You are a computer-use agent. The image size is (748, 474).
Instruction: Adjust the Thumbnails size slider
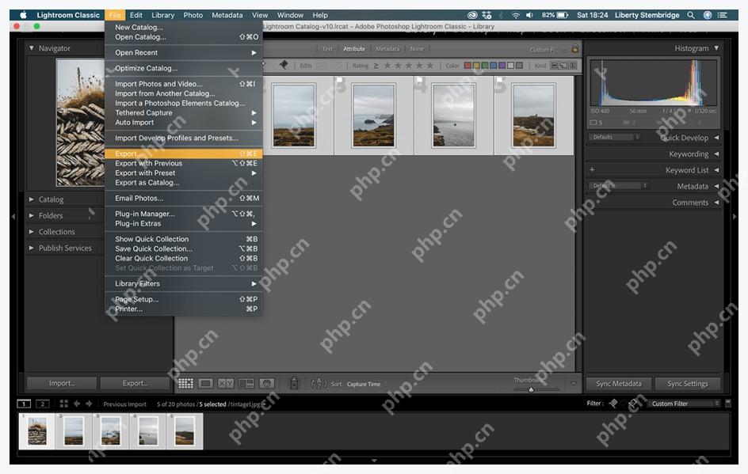coord(531,389)
